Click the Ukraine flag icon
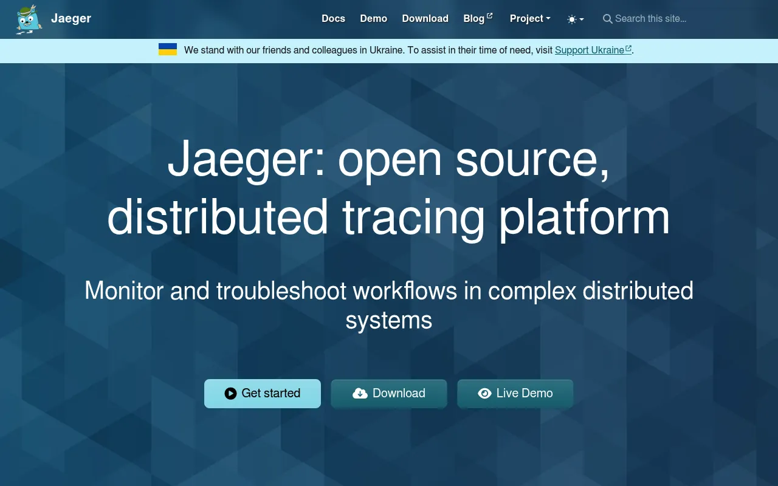The width and height of the screenshot is (778, 486). tap(168, 50)
